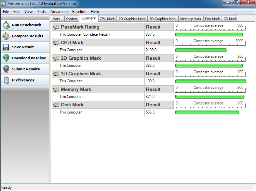Image resolution: width=256 pixels, height=191 pixels.
Task: Click the PerformanceTest title bar app icon
Action: 3,4
